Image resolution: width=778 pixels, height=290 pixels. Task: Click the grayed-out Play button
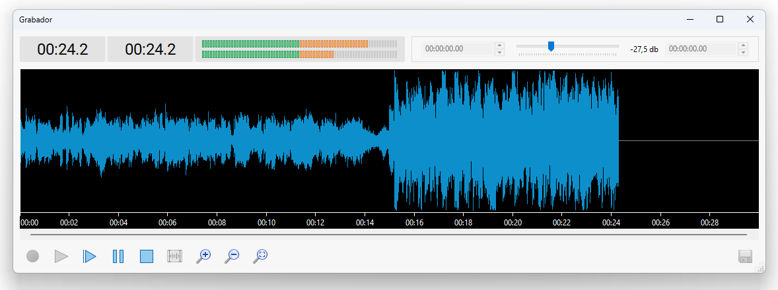click(61, 256)
